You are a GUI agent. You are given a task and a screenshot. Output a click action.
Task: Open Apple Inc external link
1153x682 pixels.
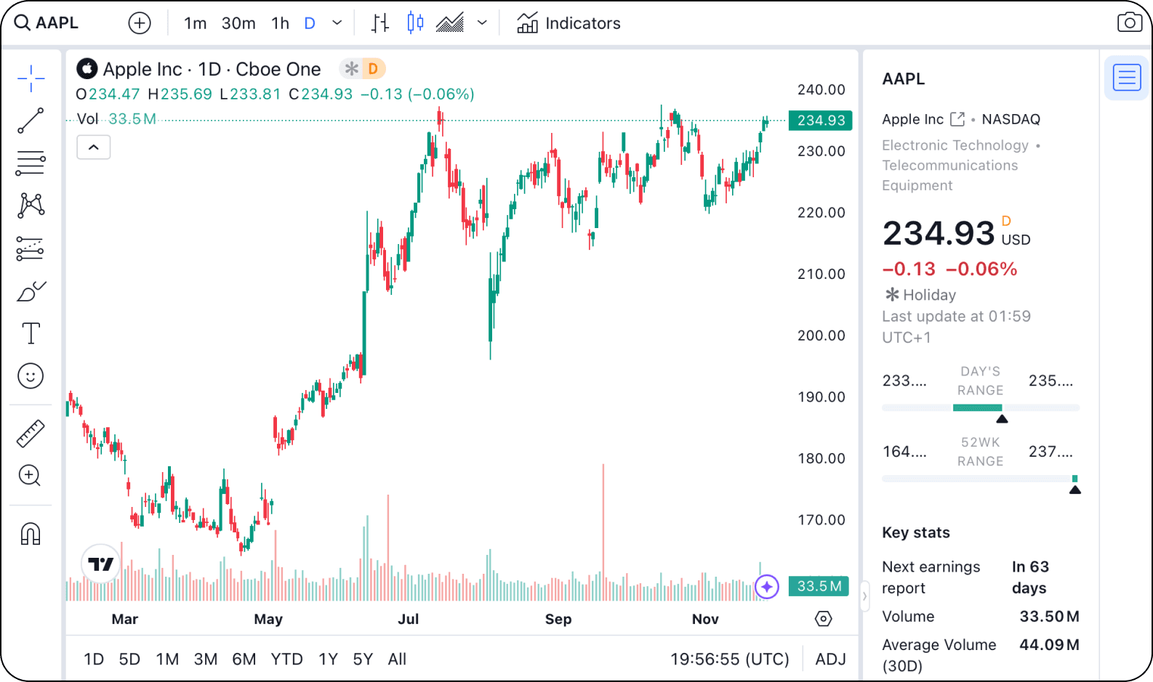(x=957, y=119)
